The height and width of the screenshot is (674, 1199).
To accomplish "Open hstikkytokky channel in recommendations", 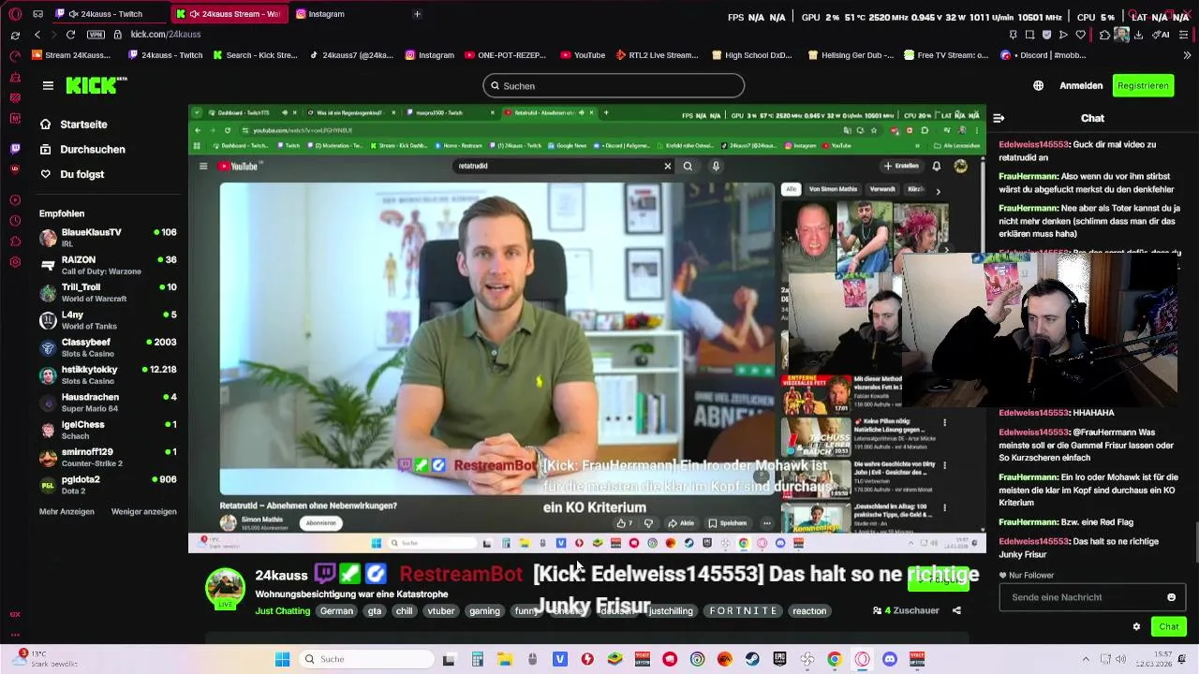I will (108, 375).
